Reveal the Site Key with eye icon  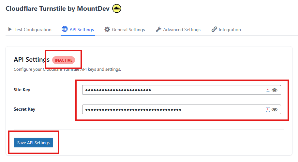pos(275,90)
